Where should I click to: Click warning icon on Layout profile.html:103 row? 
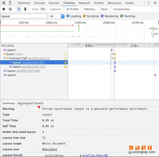pos(65,67)
